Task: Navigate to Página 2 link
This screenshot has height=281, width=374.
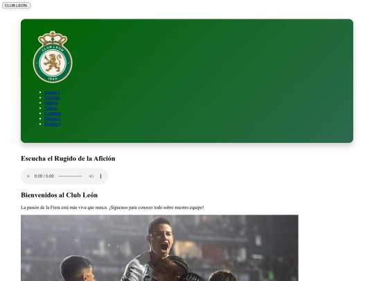Action: pyautogui.click(x=52, y=119)
